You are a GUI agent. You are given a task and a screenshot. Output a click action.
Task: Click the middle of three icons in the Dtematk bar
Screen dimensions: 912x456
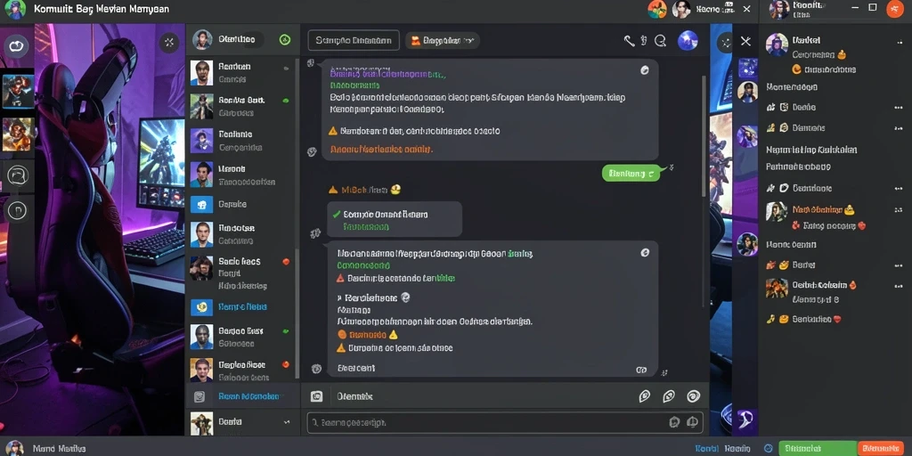(669, 396)
